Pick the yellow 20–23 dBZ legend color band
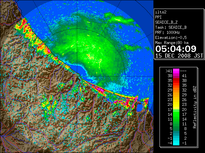 pos(176,105)
